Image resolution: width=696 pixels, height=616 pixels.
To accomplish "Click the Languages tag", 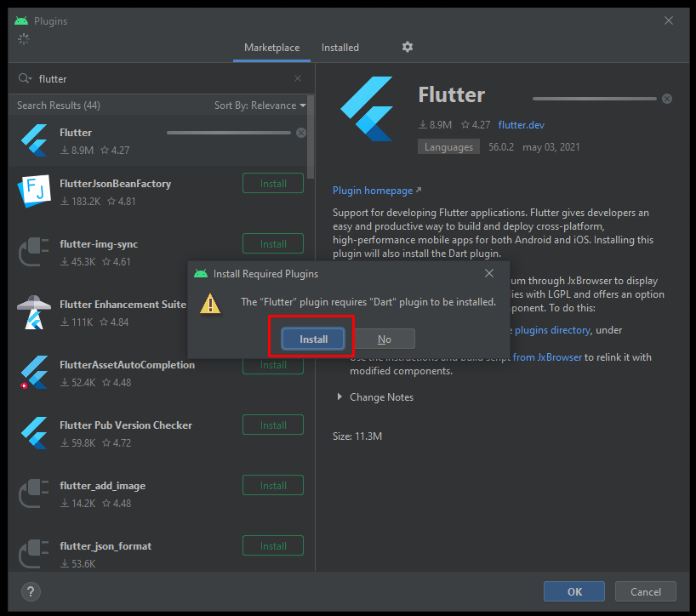I will pyautogui.click(x=448, y=147).
